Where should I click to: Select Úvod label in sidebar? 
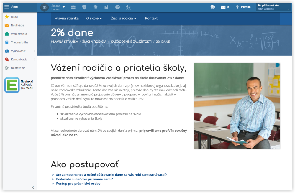(14, 17)
